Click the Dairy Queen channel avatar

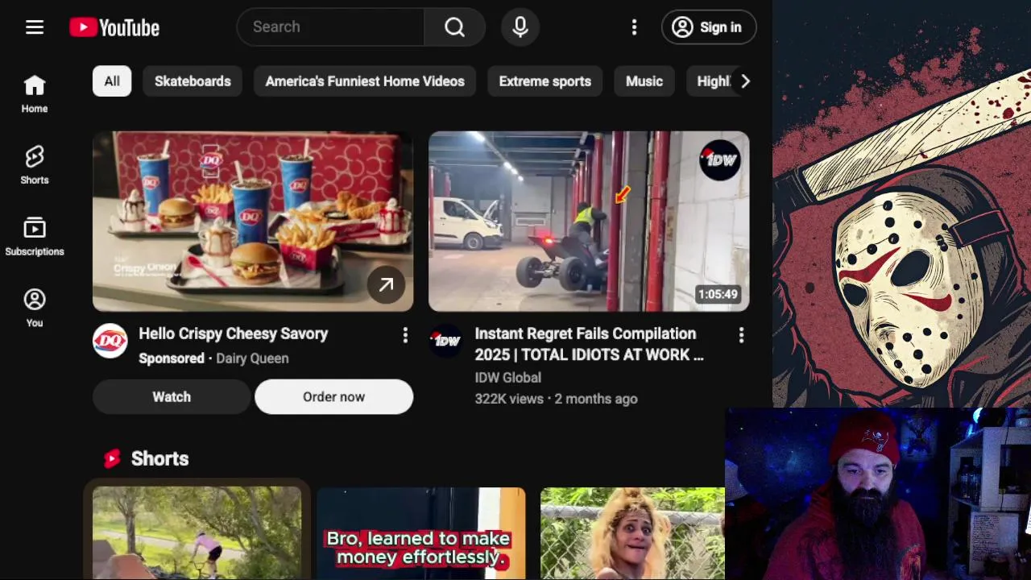tap(110, 341)
